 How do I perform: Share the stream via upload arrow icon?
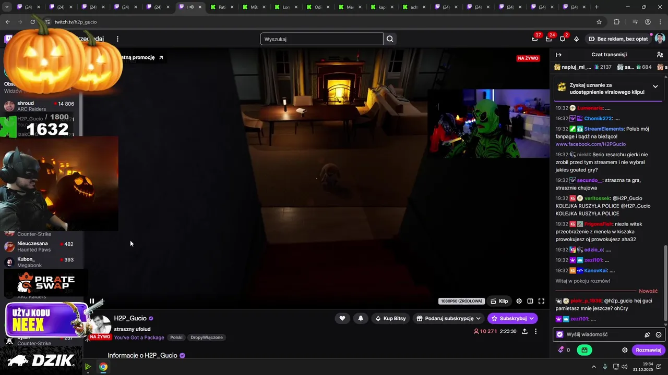pyautogui.click(x=524, y=331)
